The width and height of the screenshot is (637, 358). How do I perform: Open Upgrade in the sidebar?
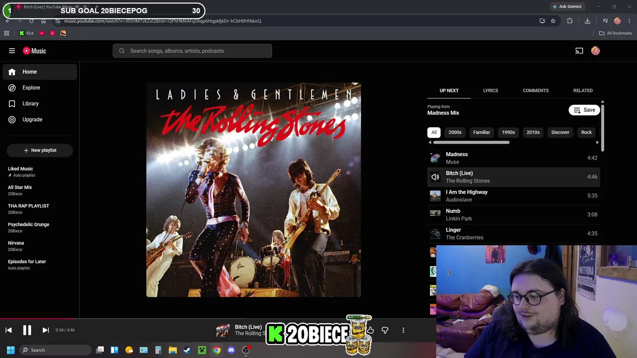[40, 119]
